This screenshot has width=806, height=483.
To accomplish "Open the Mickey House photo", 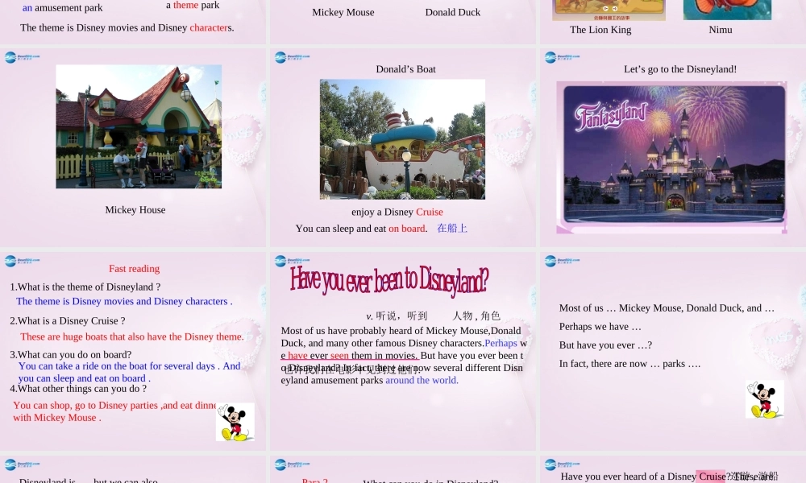I will (138, 126).
